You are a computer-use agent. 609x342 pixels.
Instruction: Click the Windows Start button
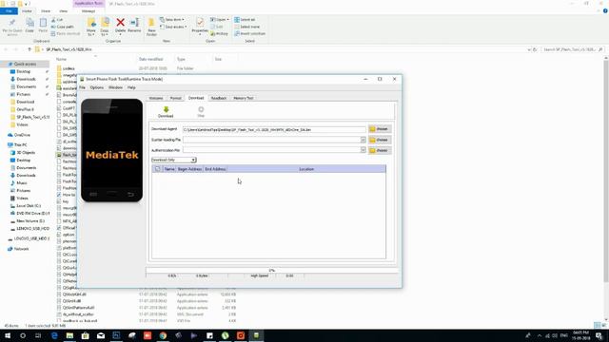pos(8,335)
